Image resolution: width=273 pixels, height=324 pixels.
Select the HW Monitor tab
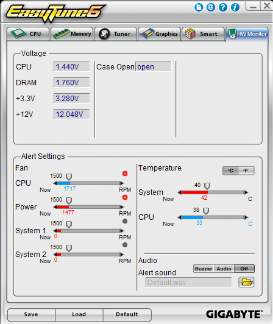[247, 34]
